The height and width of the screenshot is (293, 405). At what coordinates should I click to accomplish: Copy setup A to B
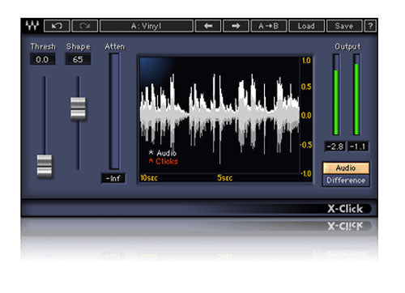pyautogui.click(x=269, y=26)
